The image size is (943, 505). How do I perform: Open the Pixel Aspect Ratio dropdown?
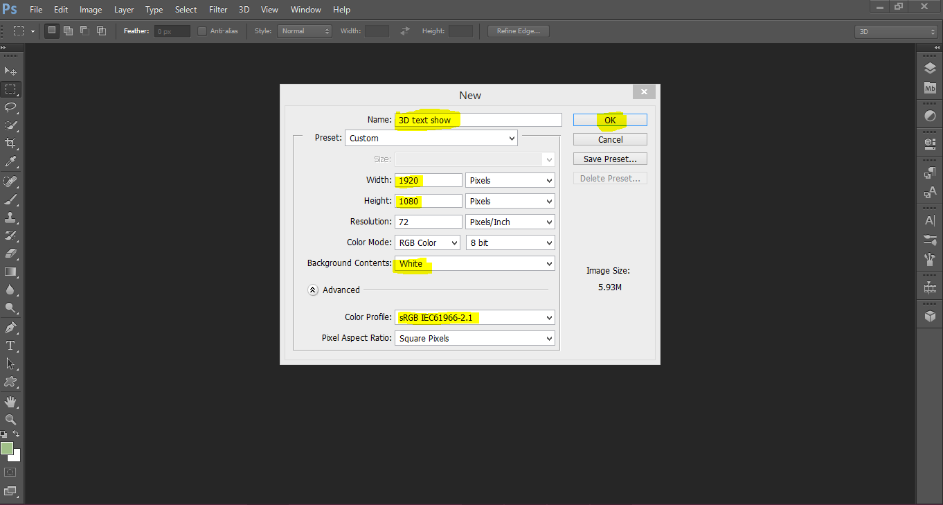[x=475, y=338]
